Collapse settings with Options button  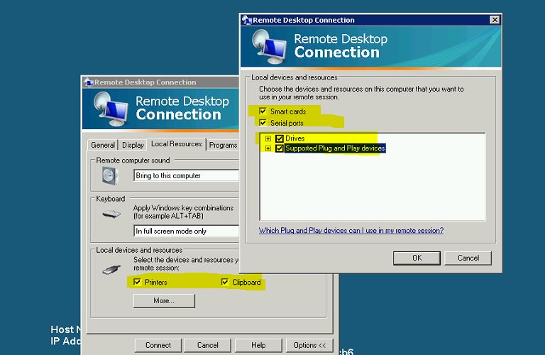(x=309, y=345)
